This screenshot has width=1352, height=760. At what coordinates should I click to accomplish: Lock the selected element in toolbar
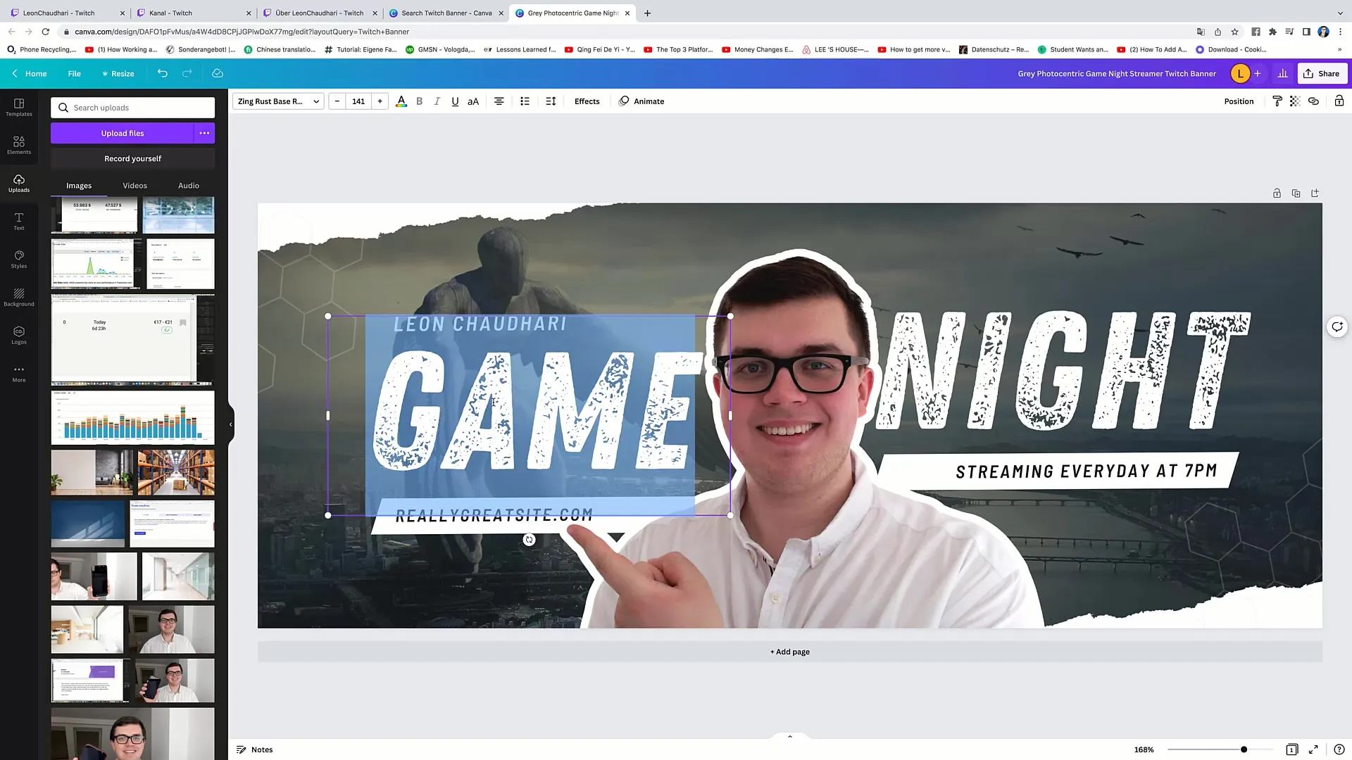1339,101
